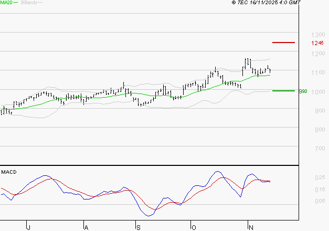Click the 005 MACD axis label

pos(320,201)
